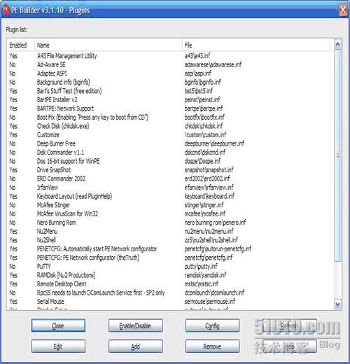The image size is (350, 364).
Task: Select PENETCFG: Automatically start PE Network configurator
Action: pos(170,249)
